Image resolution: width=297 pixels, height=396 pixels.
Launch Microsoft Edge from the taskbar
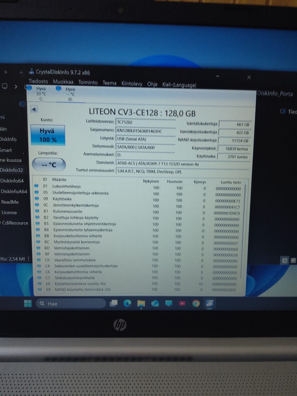(x=127, y=303)
